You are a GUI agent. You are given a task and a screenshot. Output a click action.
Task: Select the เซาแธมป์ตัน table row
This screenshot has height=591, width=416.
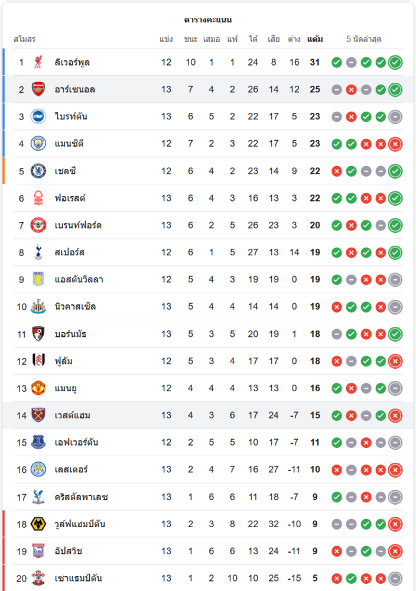tap(208, 578)
